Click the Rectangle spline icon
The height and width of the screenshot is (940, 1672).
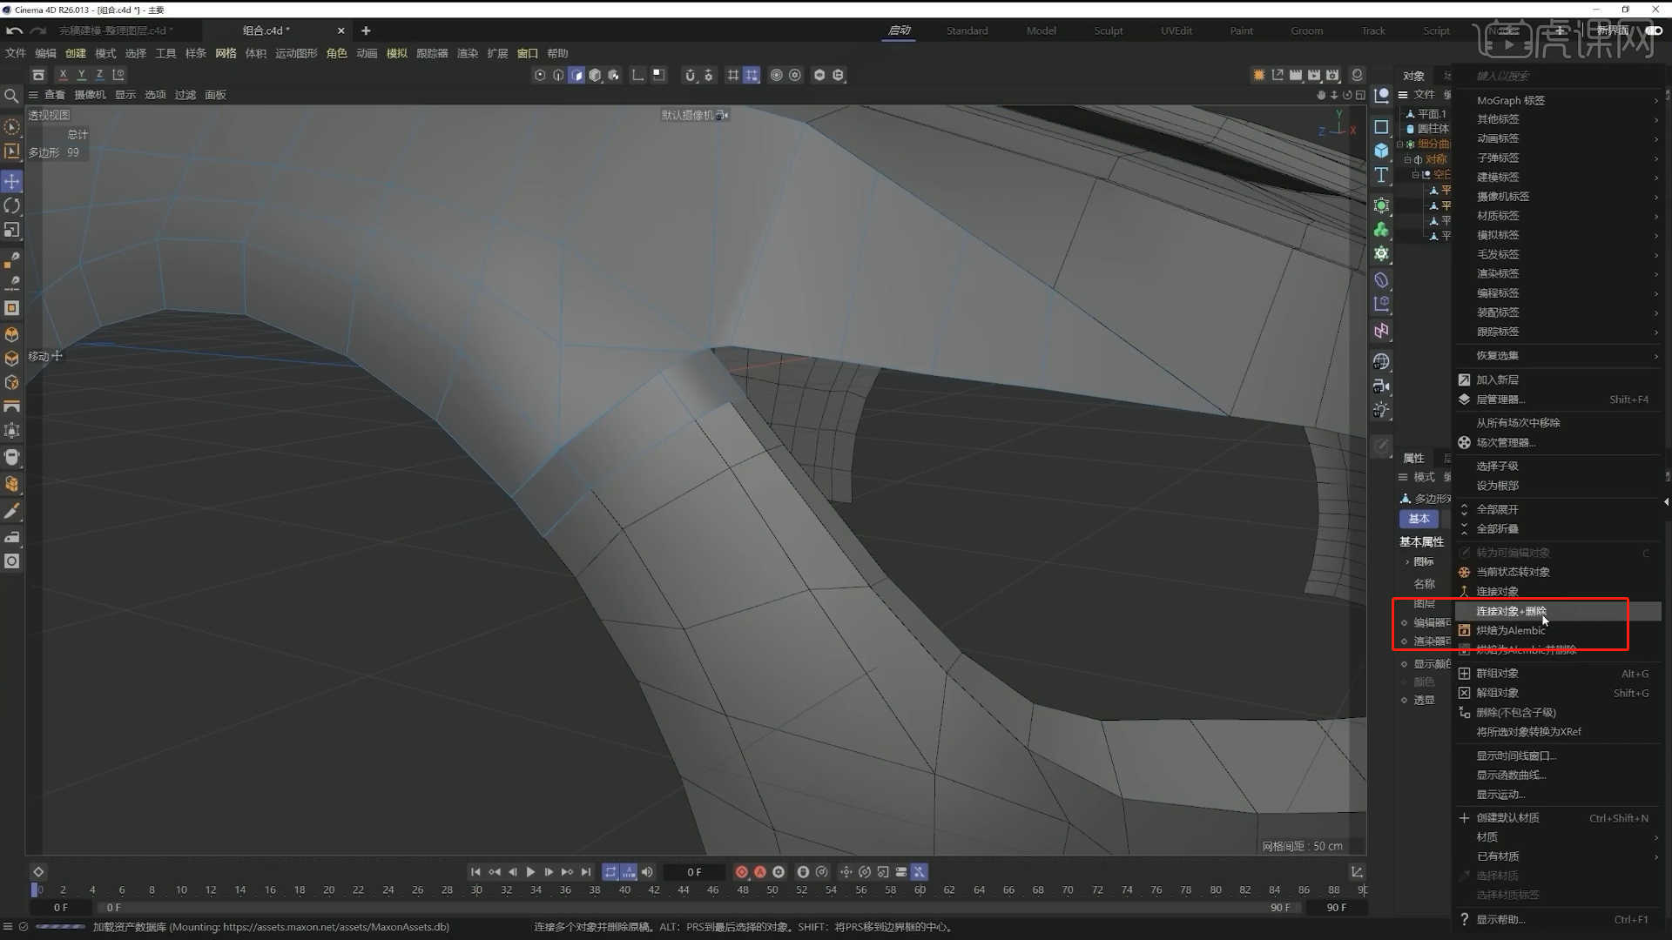(x=1381, y=127)
